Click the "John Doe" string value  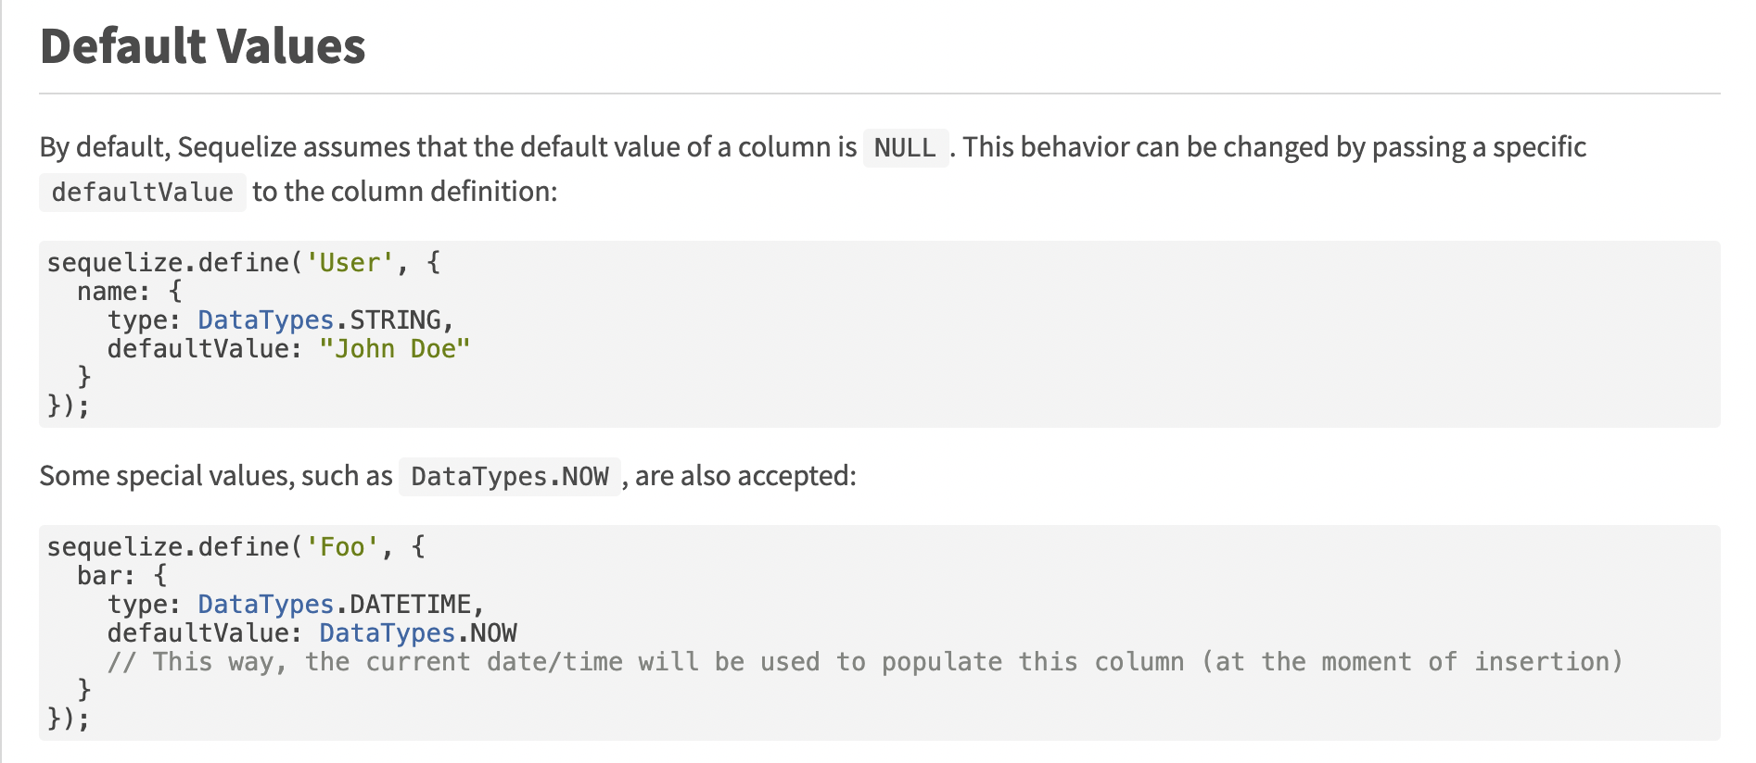(394, 349)
